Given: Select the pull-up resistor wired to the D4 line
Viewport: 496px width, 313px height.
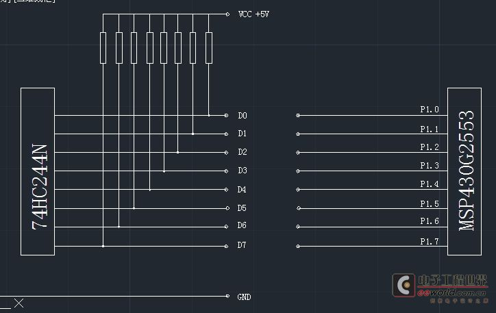Looking at the screenshot, I should point(150,48).
